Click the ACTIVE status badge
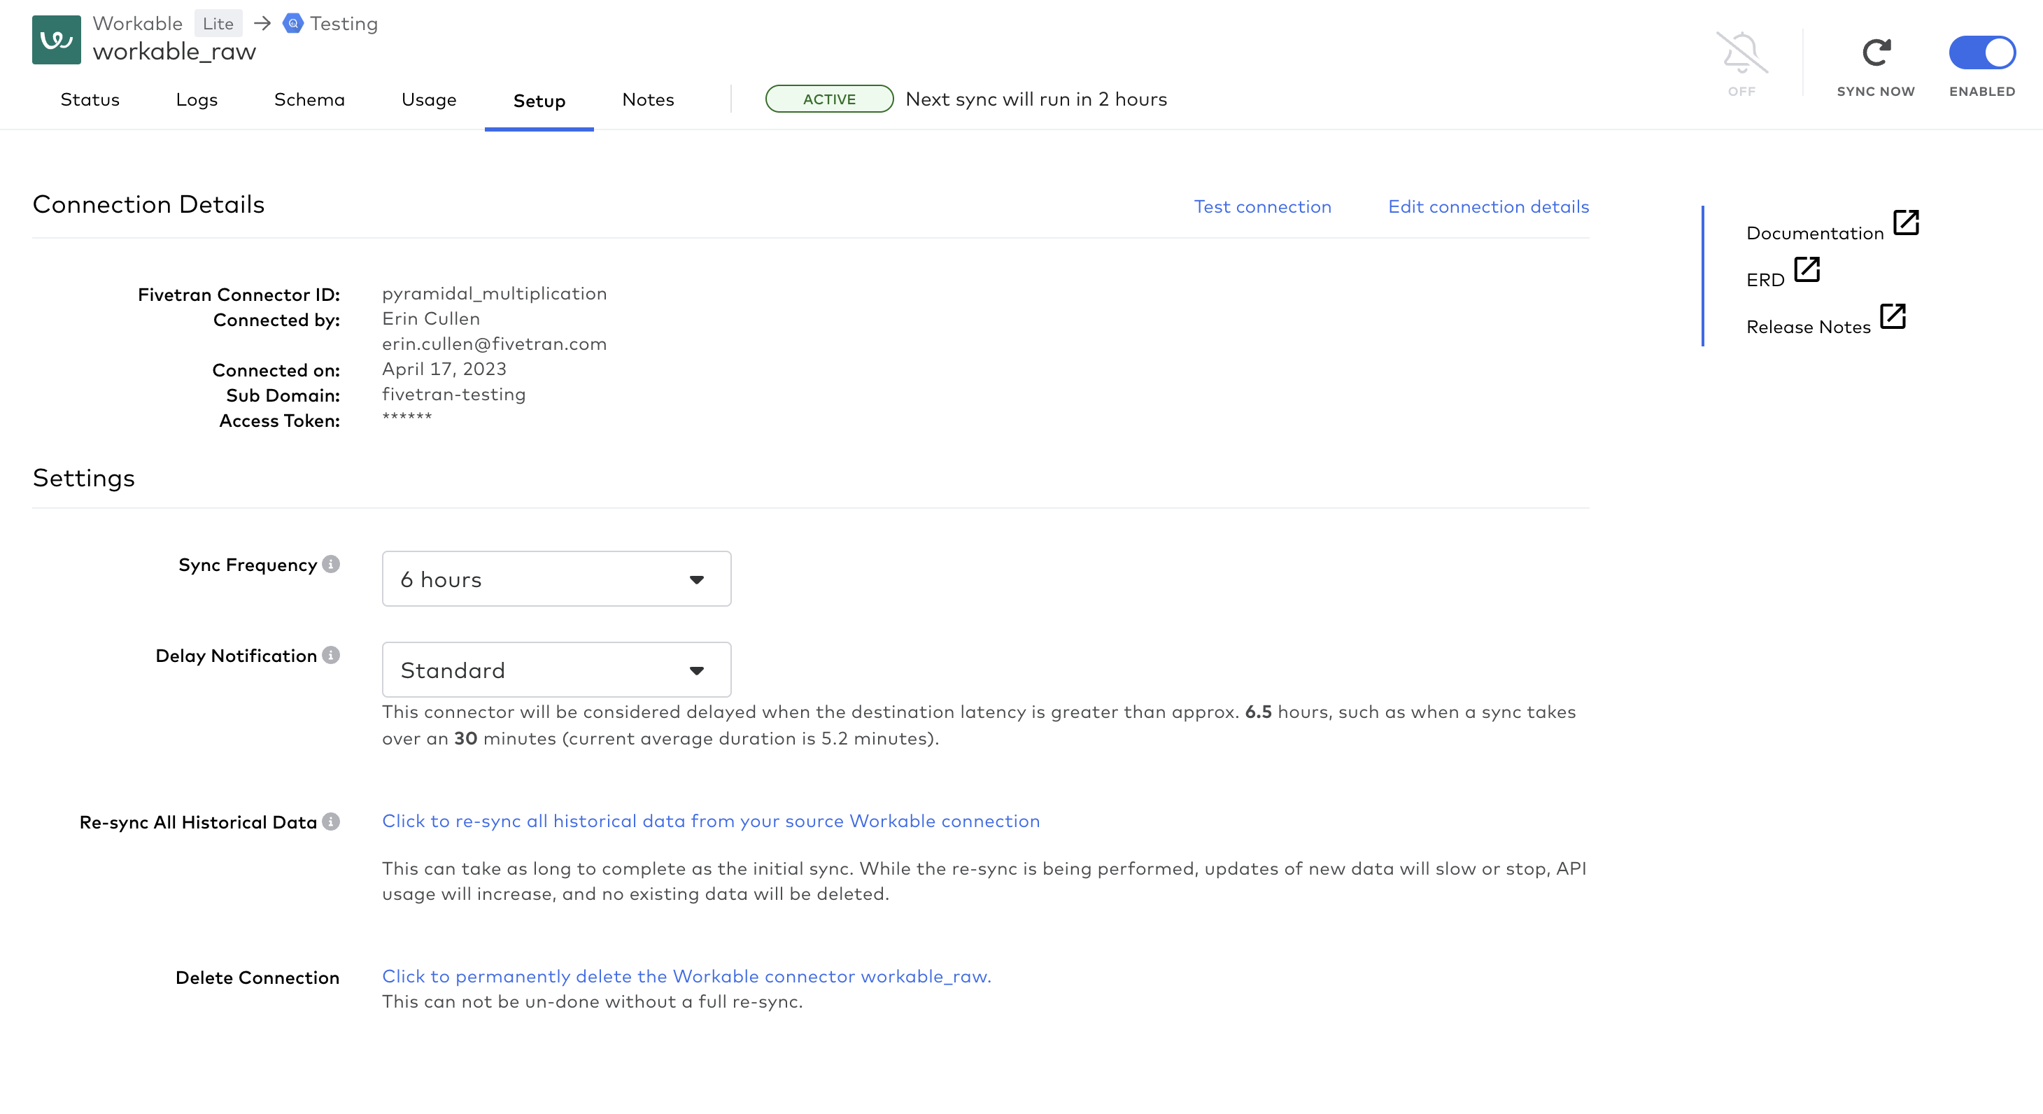This screenshot has height=1114, width=2043. click(830, 99)
